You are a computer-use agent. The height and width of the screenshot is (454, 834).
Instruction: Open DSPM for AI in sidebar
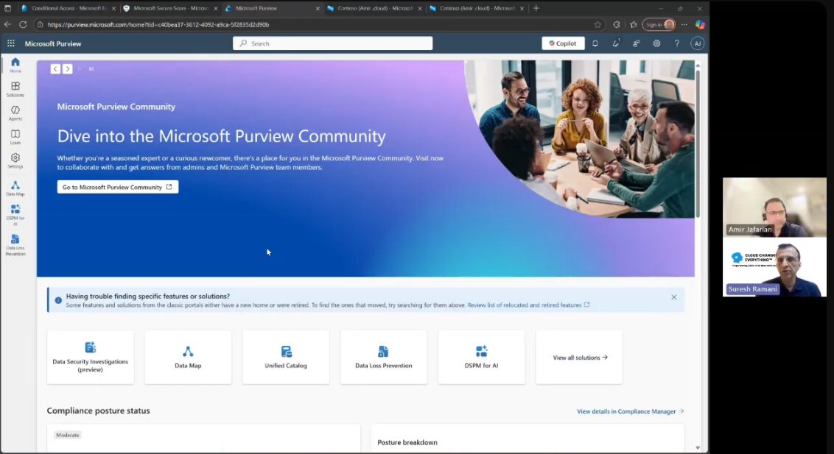tap(15, 212)
